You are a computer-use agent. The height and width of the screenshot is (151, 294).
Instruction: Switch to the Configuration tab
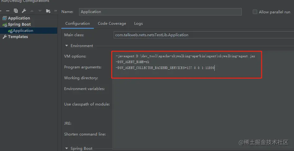pos(77,24)
